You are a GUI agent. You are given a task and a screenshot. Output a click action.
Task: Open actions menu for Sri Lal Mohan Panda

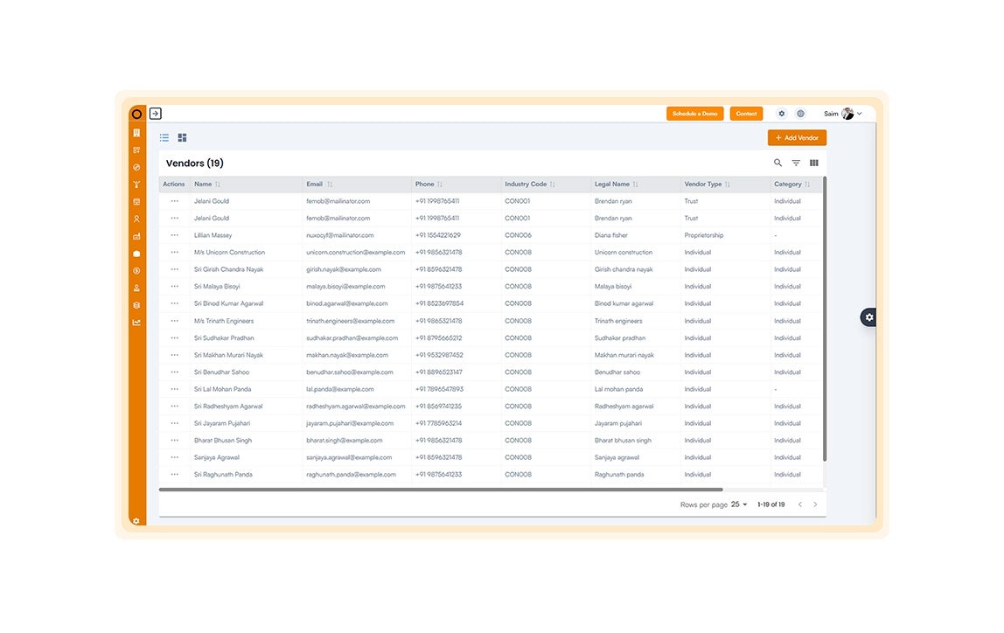pos(175,389)
